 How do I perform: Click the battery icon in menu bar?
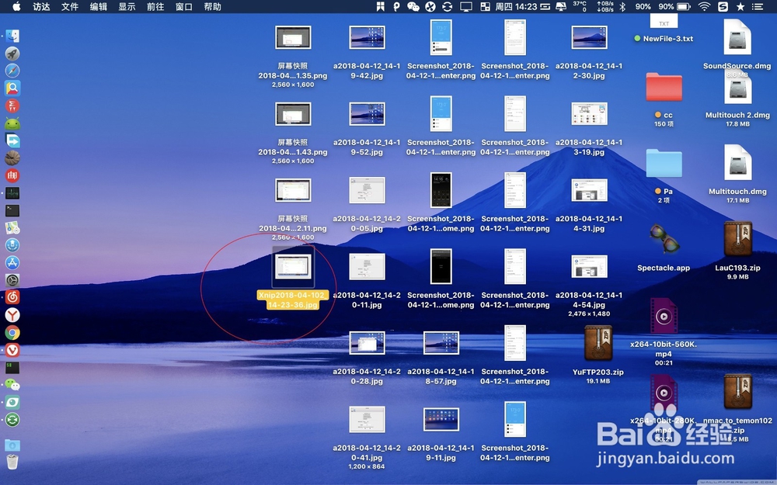tap(684, 6)
